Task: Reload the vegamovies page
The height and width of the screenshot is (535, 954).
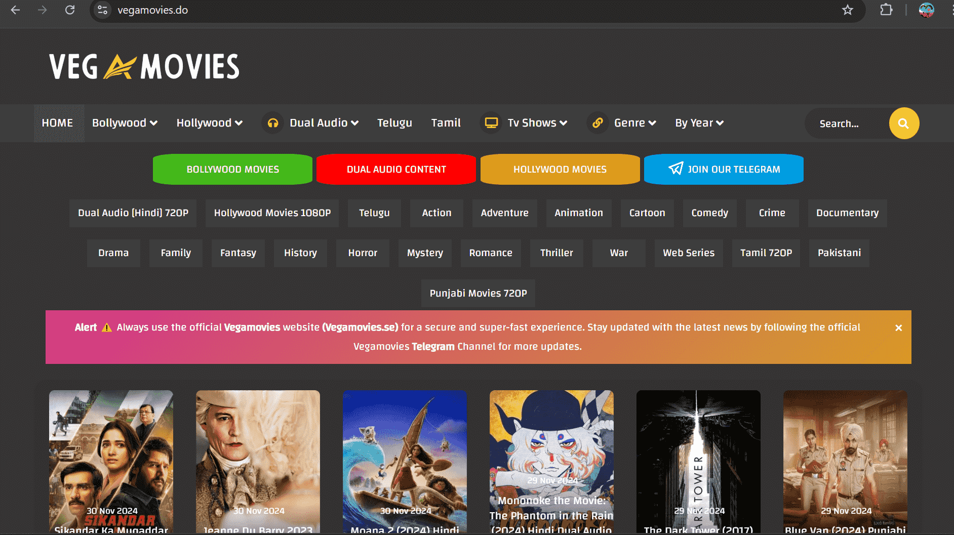Action: pos(70,10)
